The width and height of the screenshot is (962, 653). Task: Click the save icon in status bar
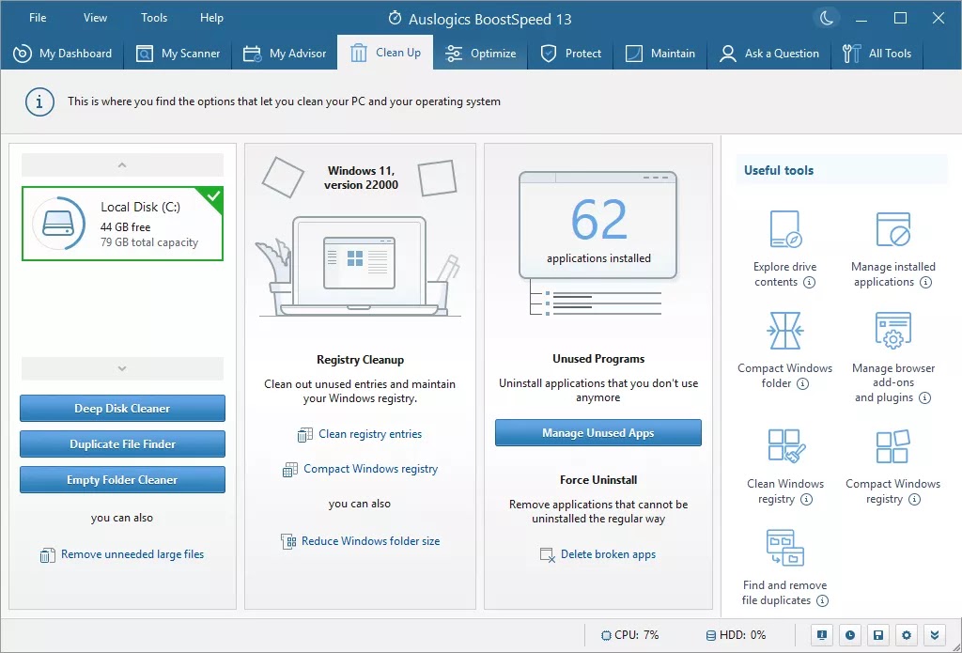[877, 634]
